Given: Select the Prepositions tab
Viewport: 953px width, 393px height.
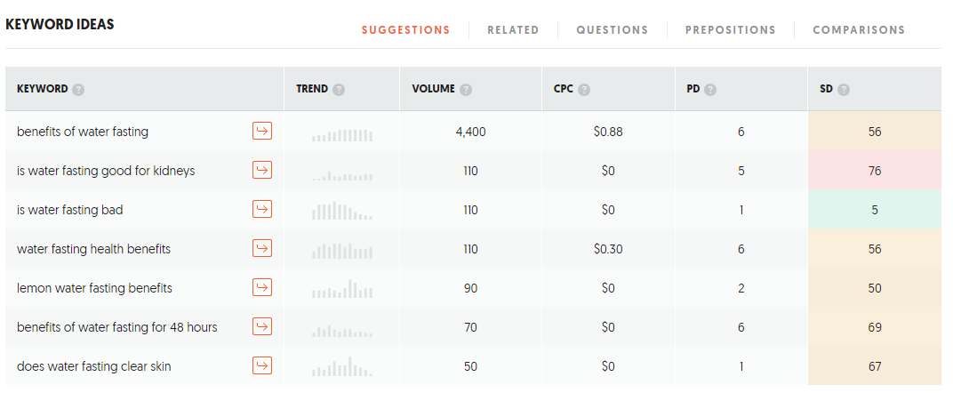Looking at the screenshot, I should 730,29.
